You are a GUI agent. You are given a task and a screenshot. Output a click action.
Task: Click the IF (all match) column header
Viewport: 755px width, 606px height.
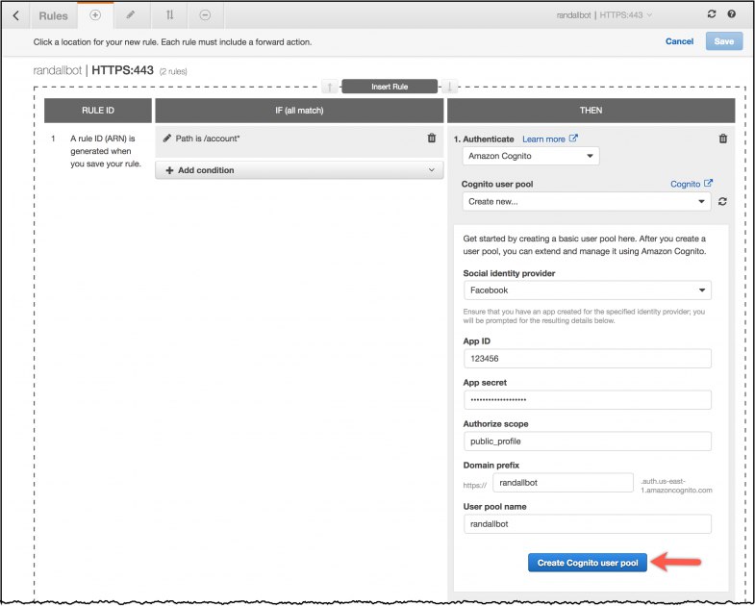pyautogui.click(x=299, y=111)
